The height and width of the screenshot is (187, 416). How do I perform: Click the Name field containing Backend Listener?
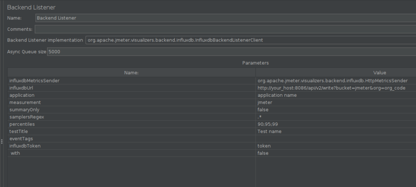click(225, 18)
